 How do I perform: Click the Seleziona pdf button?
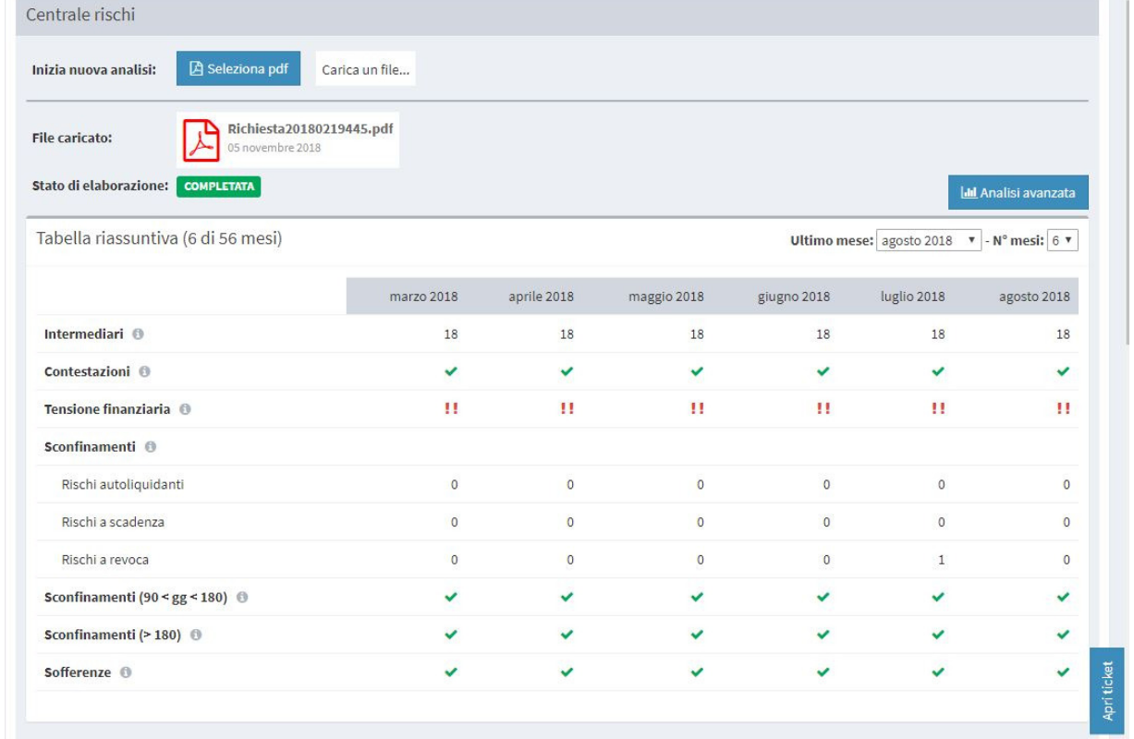238,68
